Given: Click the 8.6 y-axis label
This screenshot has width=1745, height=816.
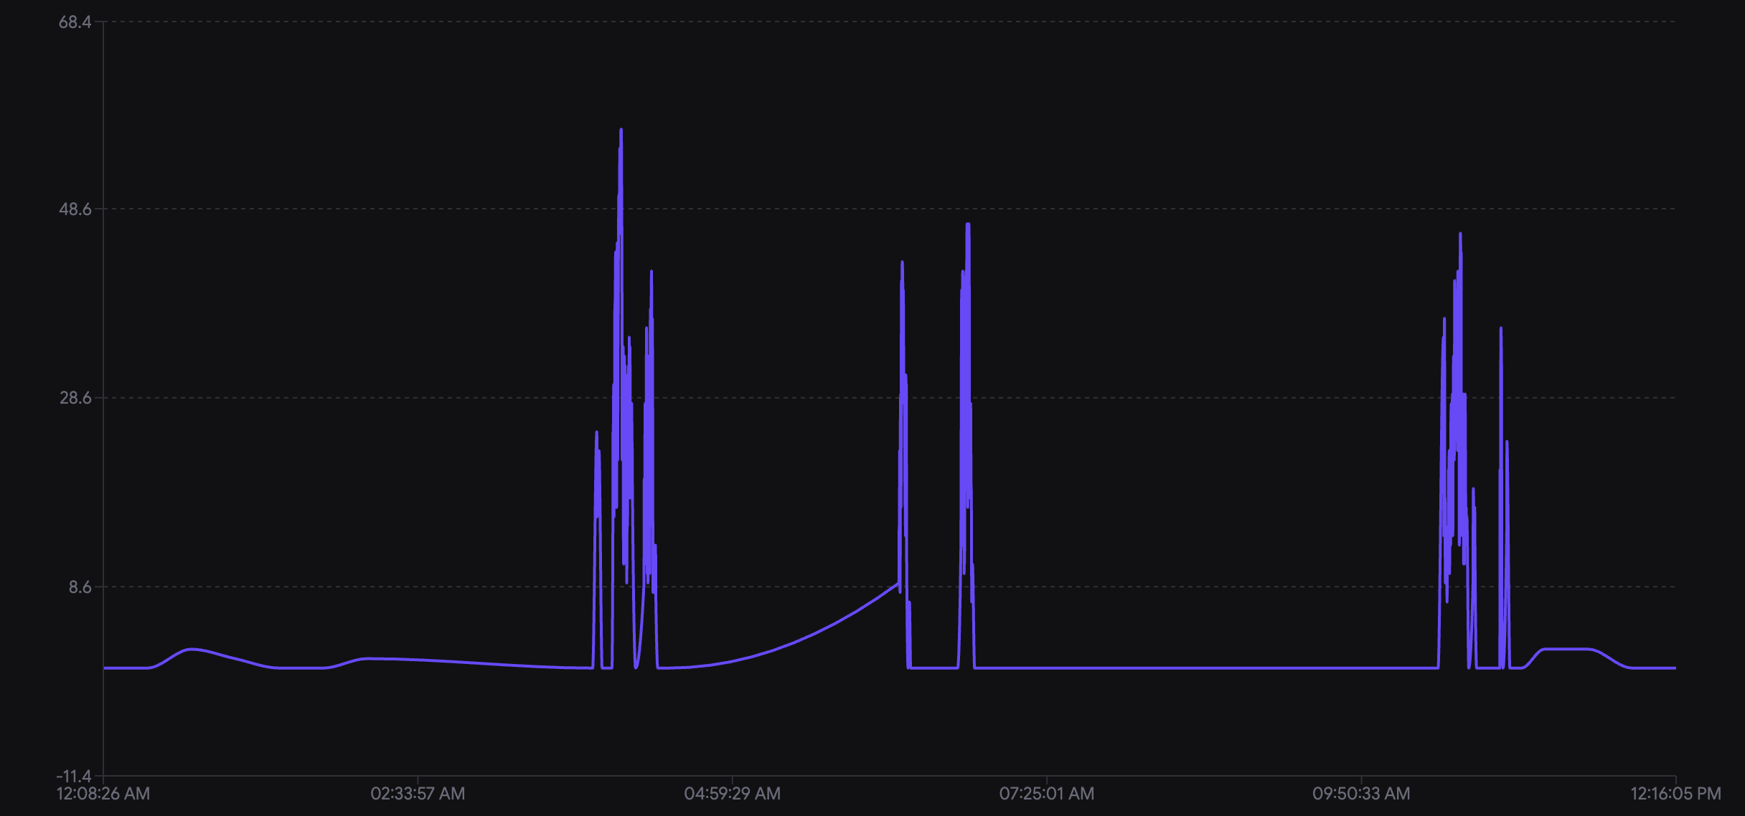Looking at the screenshot, I should pyautogui.click(x=80, y=587).
